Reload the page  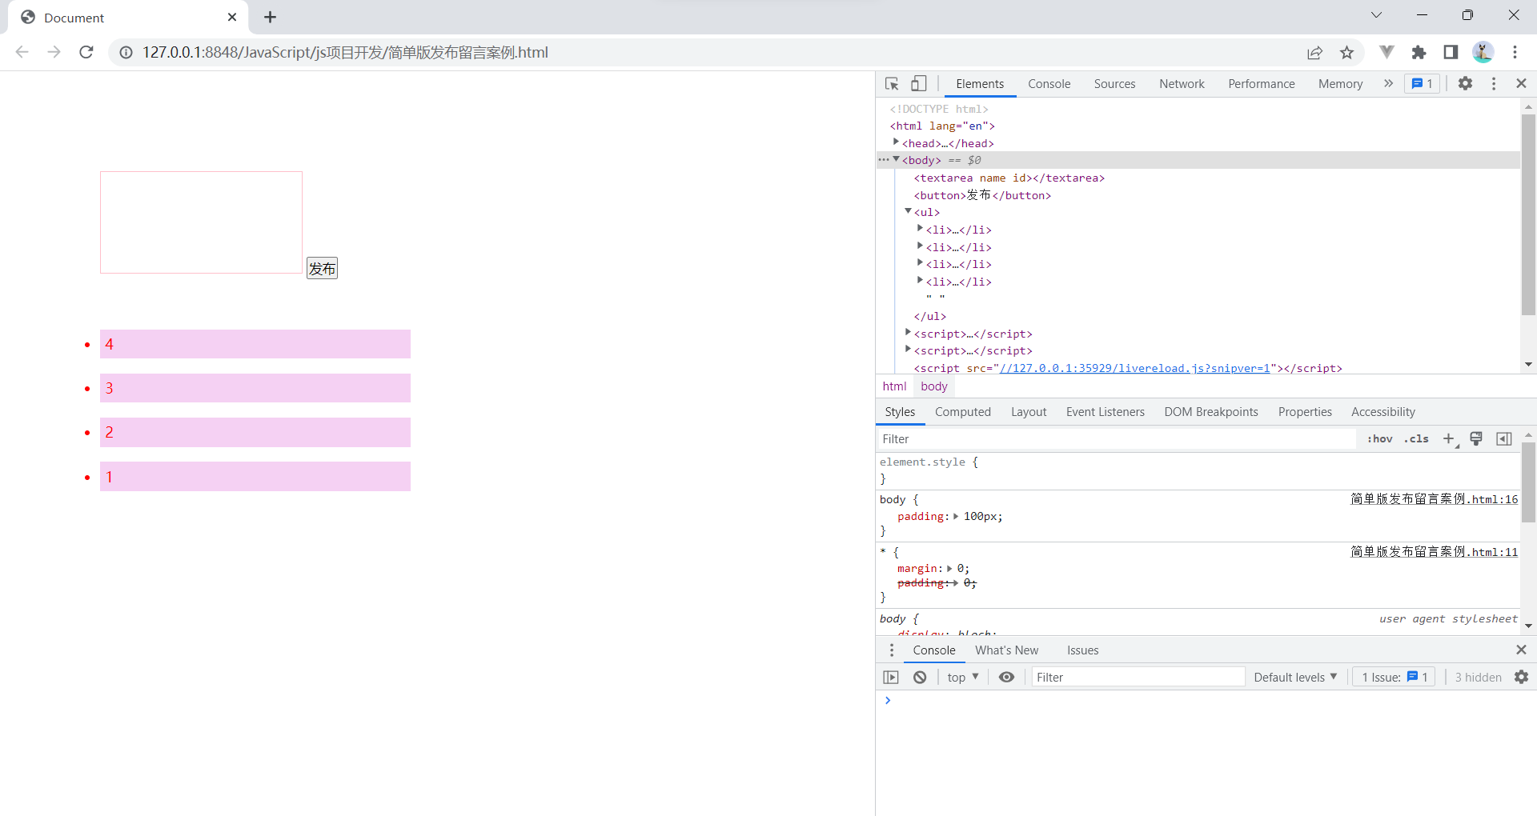coord(86,52)
